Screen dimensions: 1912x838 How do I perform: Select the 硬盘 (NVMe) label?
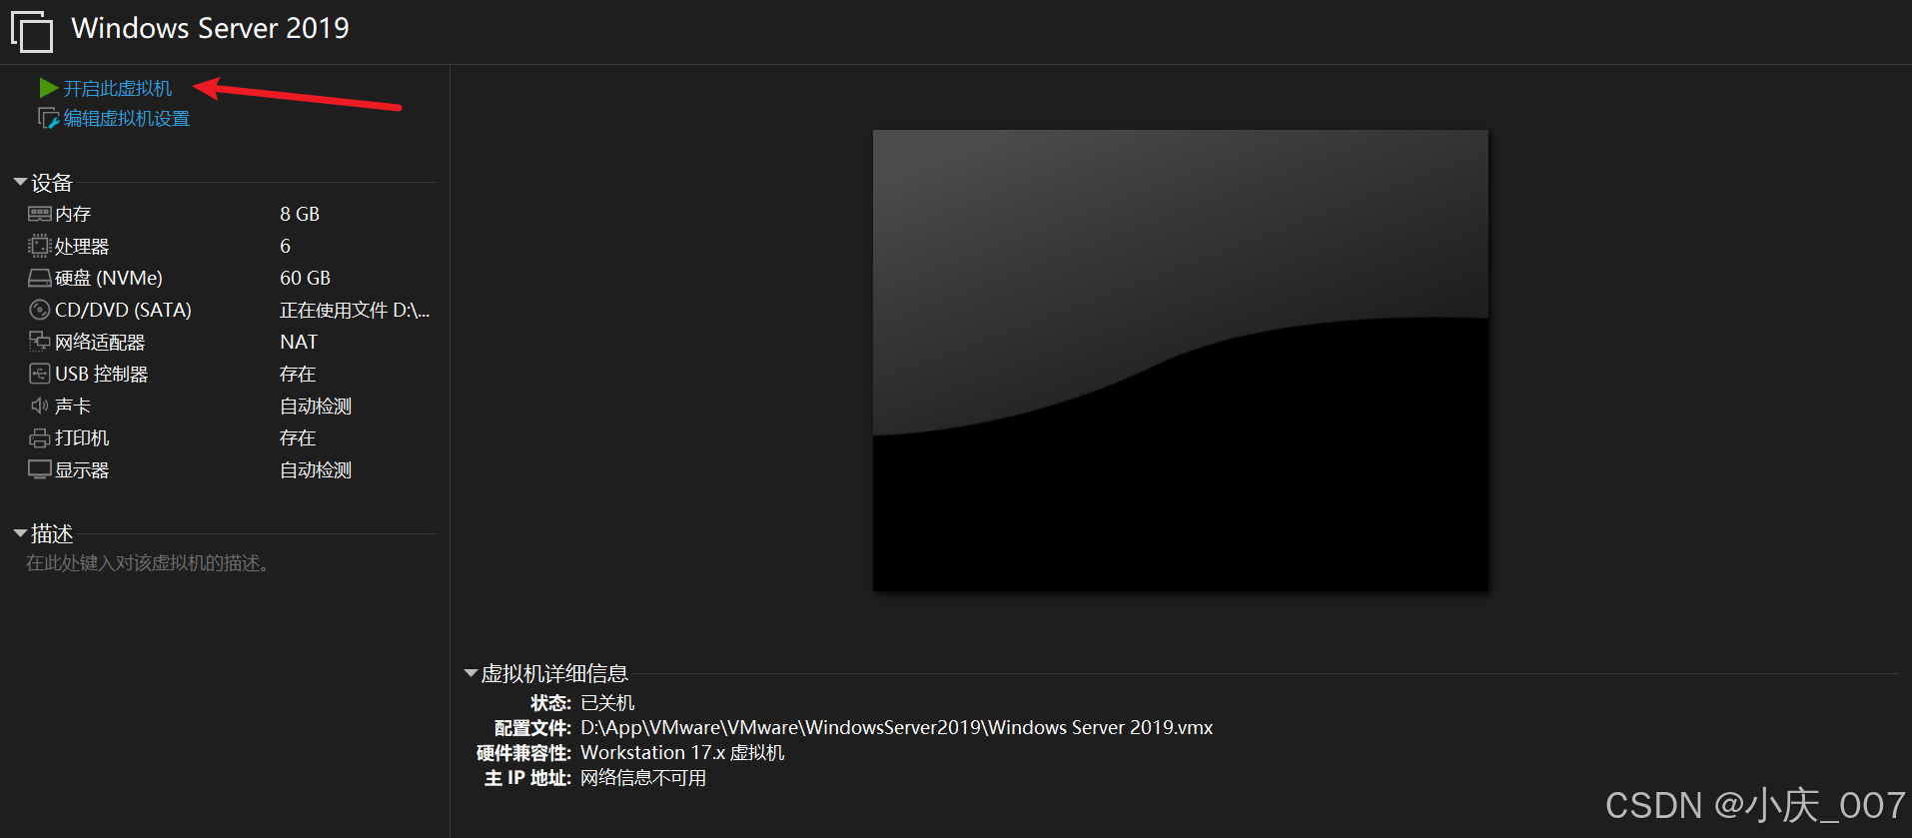point(109,278)
